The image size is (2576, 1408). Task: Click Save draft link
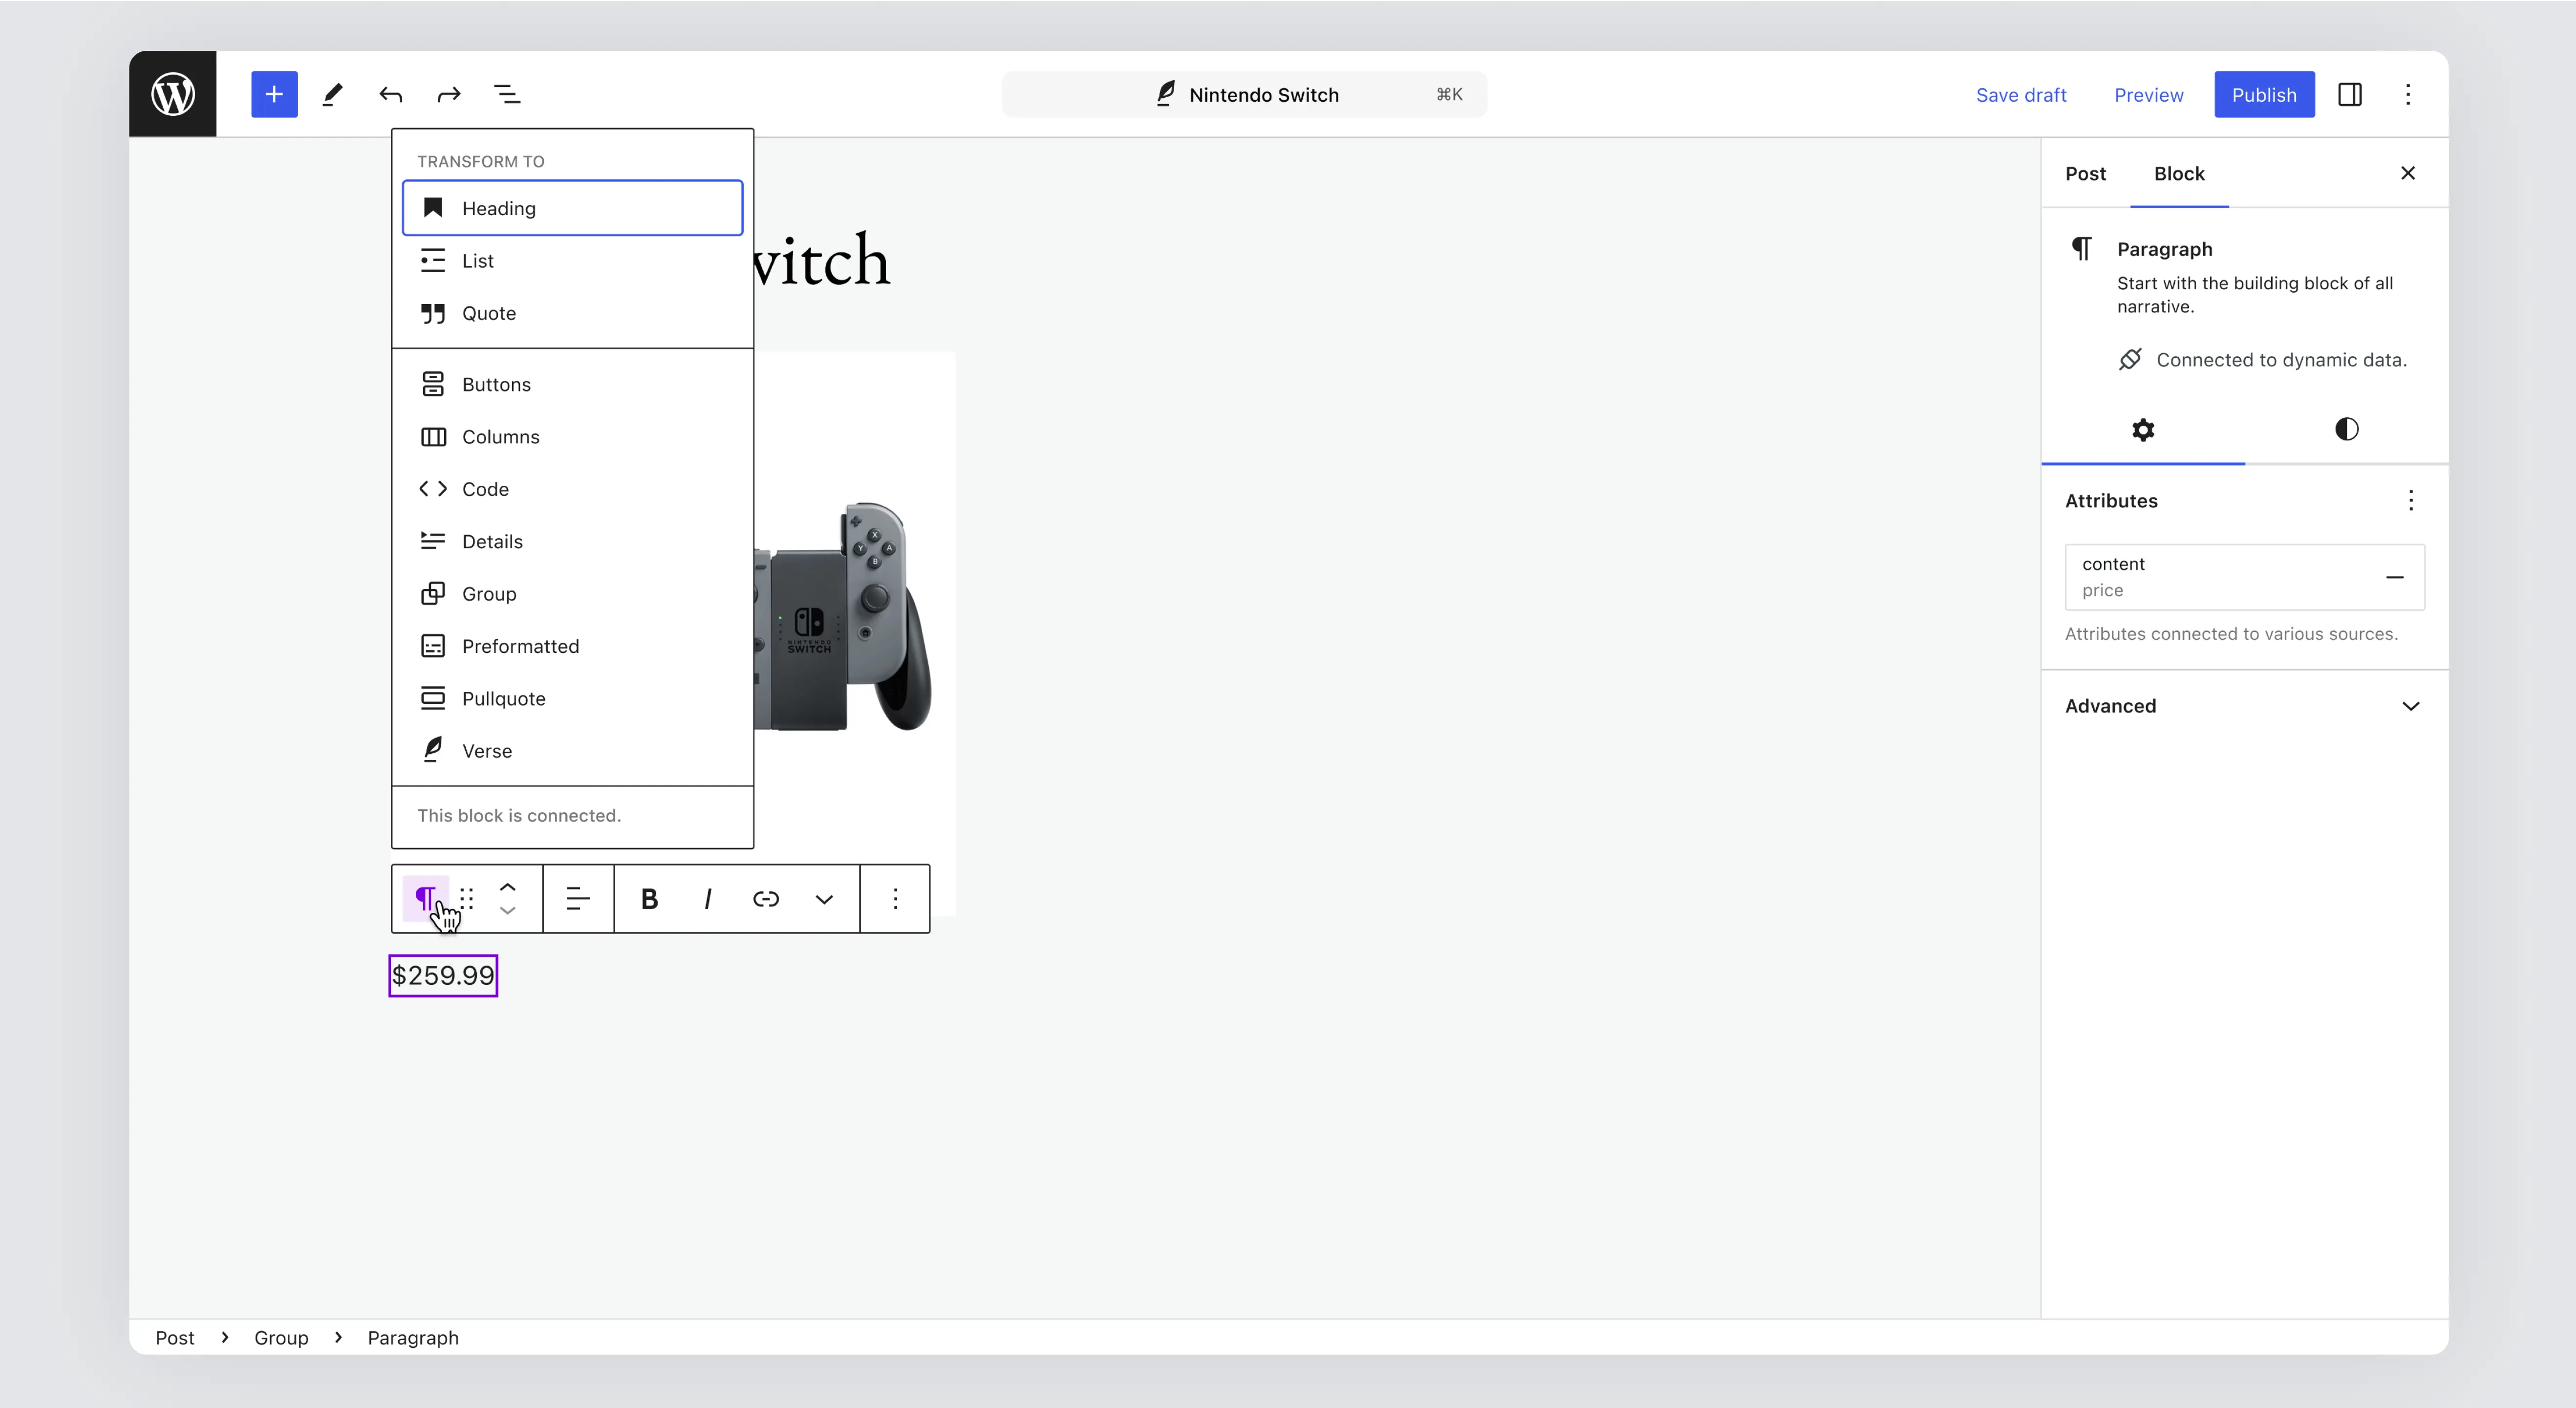click(x=2020, y=94)
